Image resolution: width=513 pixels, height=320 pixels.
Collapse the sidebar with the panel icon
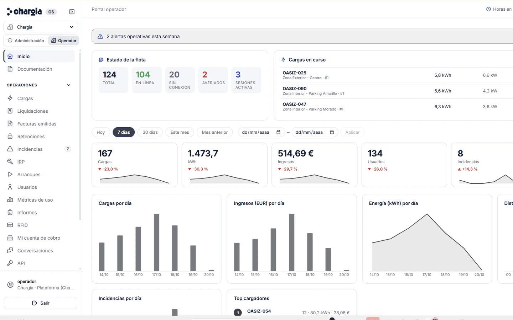72,12
